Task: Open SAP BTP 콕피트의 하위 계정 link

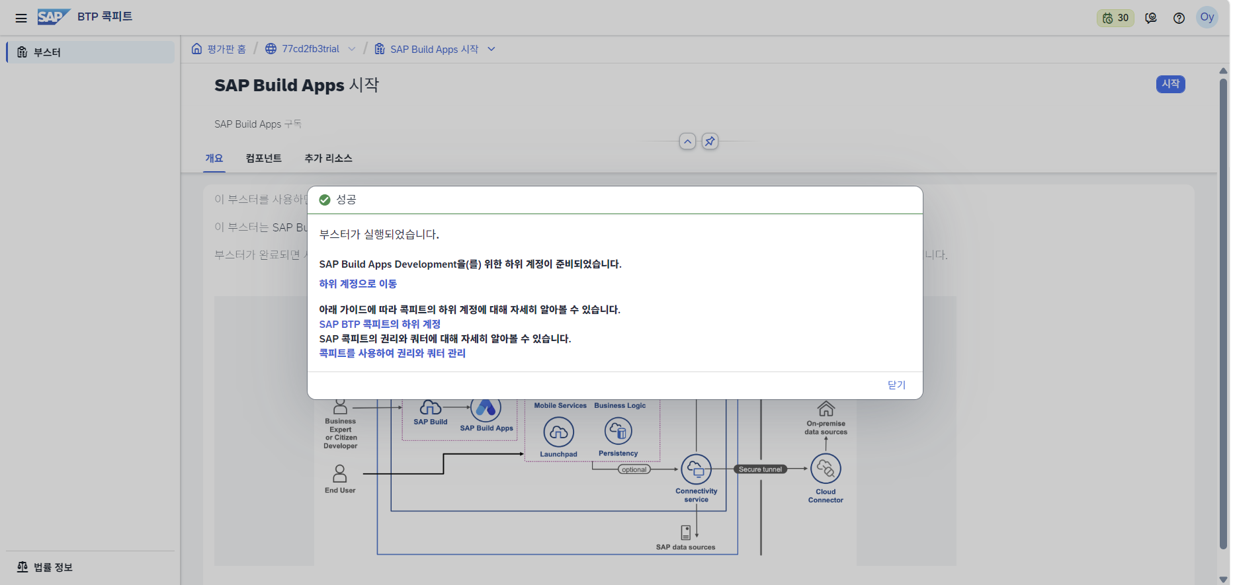Action: click(x=380, y=324)
